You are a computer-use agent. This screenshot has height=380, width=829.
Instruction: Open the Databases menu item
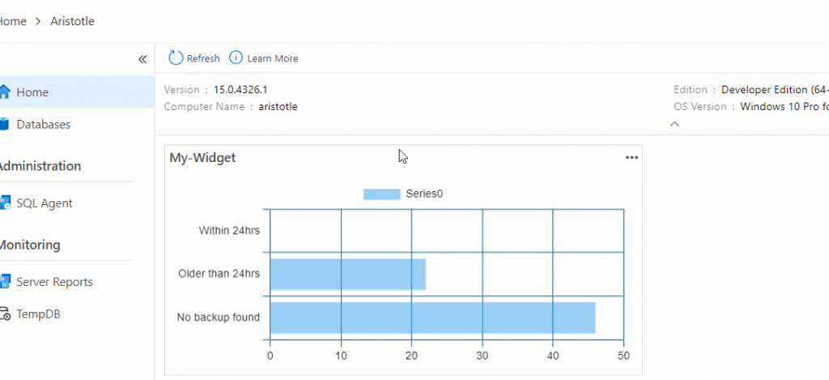(x=44, y=125)
